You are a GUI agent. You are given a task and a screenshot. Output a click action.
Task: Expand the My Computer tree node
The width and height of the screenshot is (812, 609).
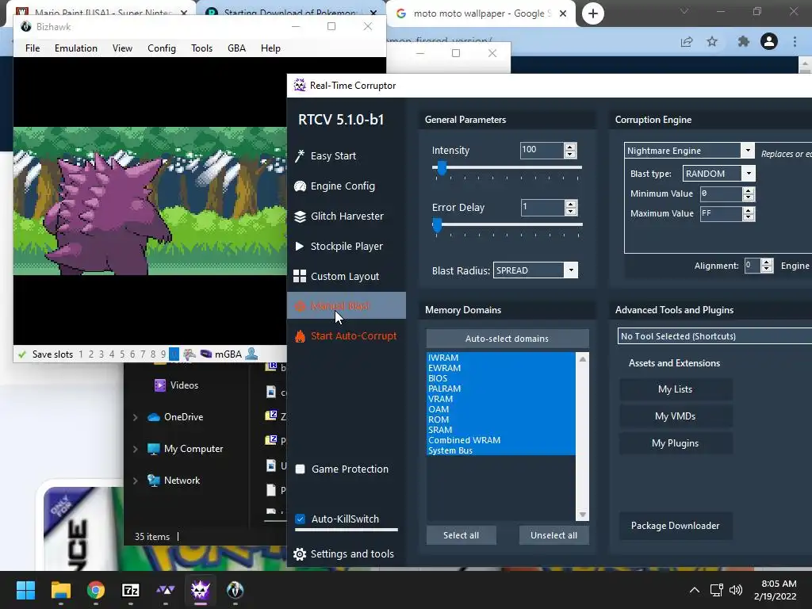[x=135, y=449]
